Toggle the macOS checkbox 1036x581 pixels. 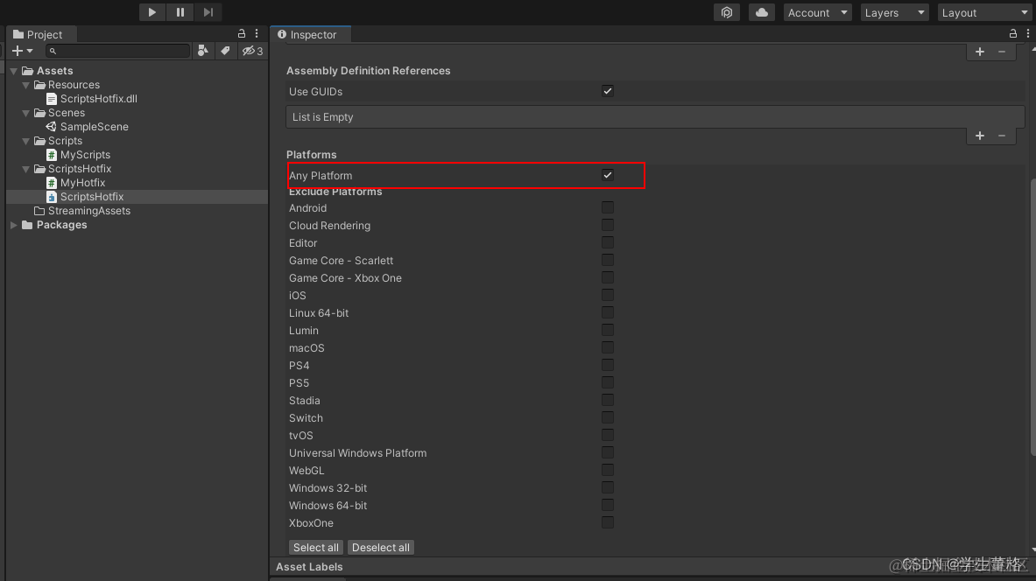(x=608, y=348)
